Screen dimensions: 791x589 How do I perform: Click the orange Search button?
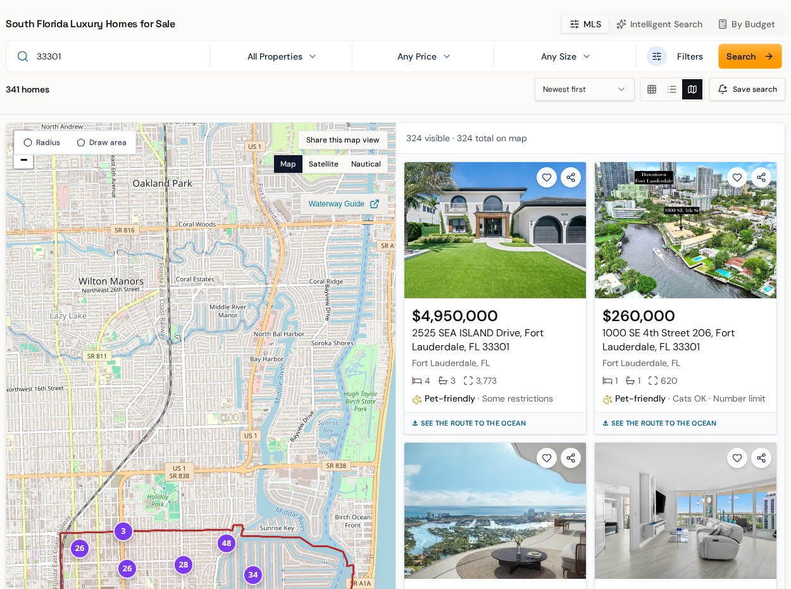pyautogui.click(x=750, y=56)
